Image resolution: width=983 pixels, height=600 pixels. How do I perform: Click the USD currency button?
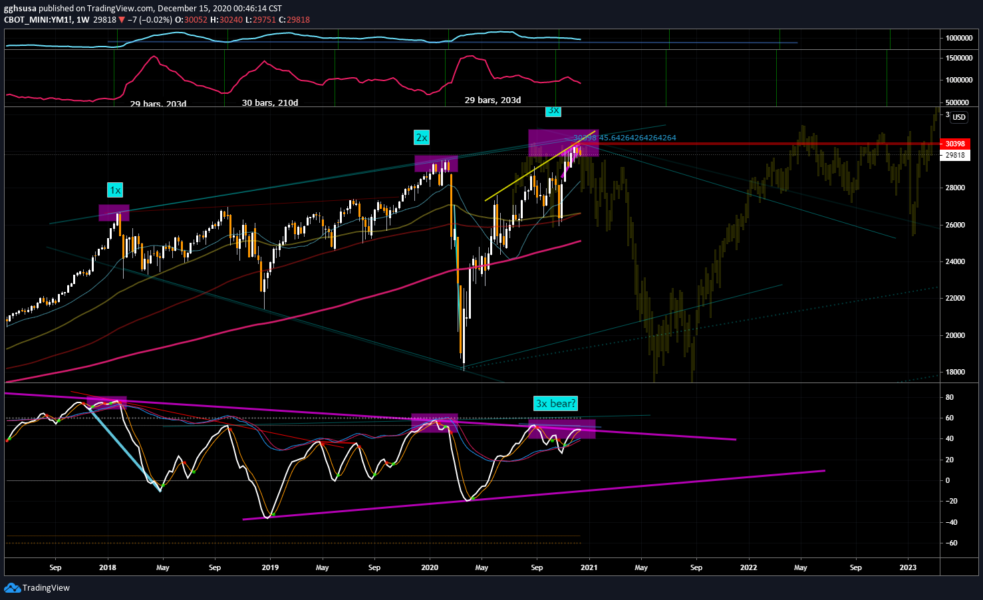(x=959, y=117)
